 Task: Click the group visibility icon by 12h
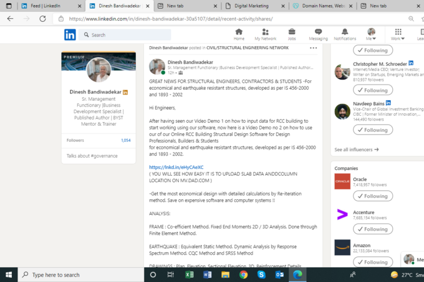pos(181,73)
